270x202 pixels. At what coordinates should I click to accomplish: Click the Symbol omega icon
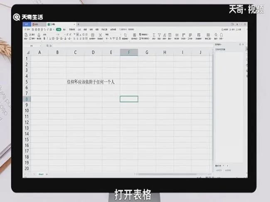click(x=221, y=35)
